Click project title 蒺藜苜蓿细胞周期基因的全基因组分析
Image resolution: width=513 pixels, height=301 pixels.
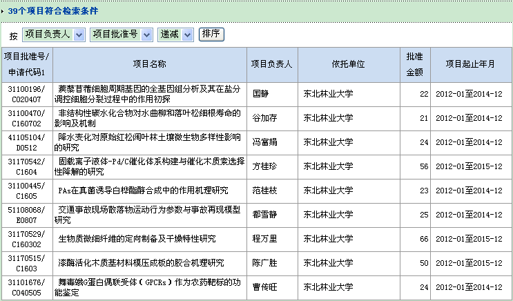point(148,94)
